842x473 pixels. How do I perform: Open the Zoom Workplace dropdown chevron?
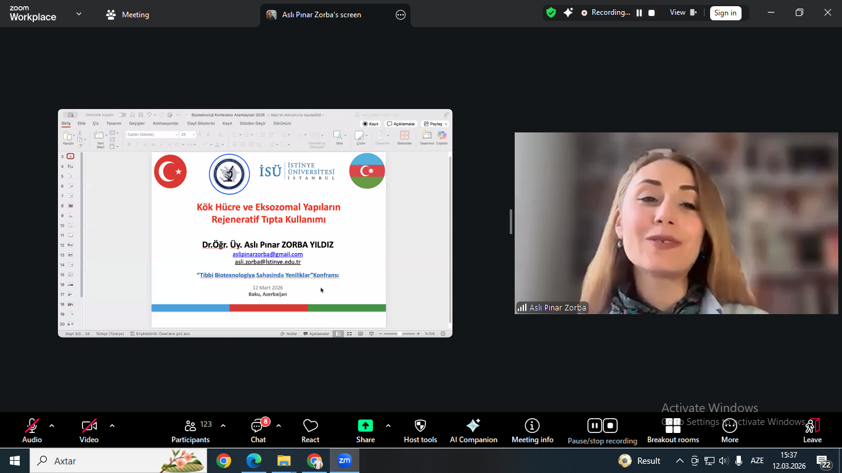[79, 14]
